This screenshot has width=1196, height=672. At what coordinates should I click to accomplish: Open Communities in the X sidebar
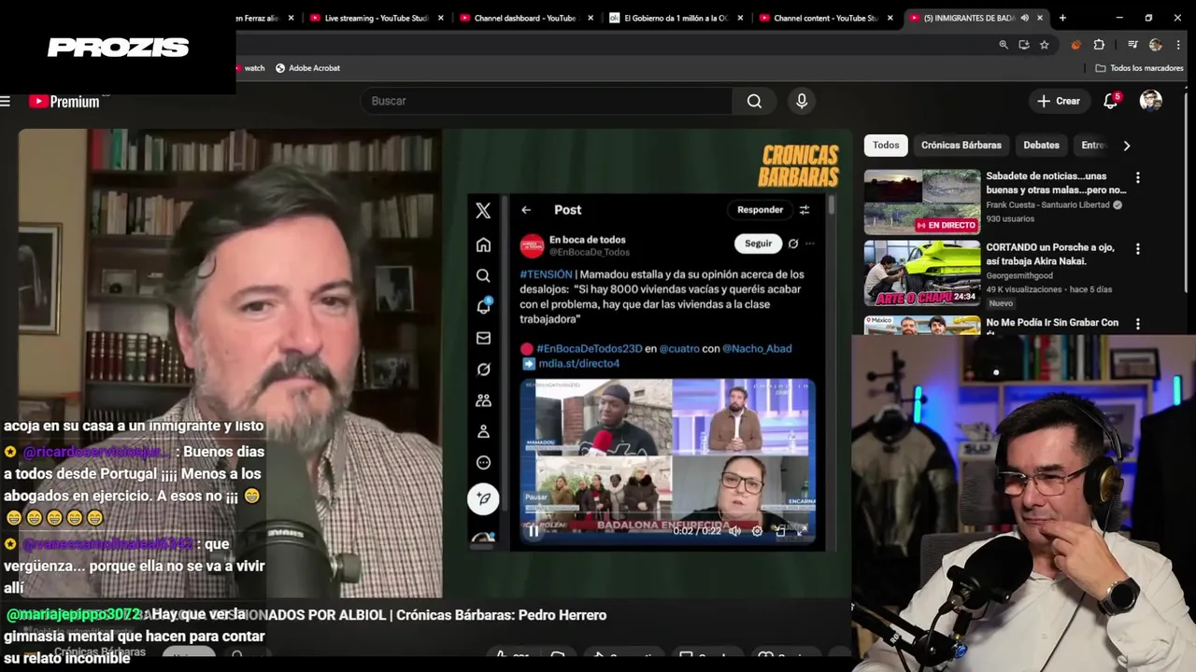pos(483,399)
